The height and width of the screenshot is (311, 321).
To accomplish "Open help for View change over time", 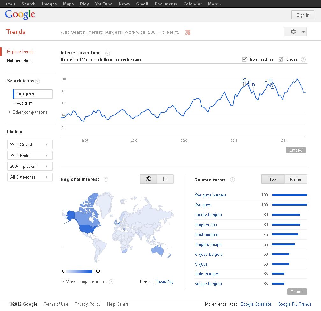I will (x=111, y=282).
